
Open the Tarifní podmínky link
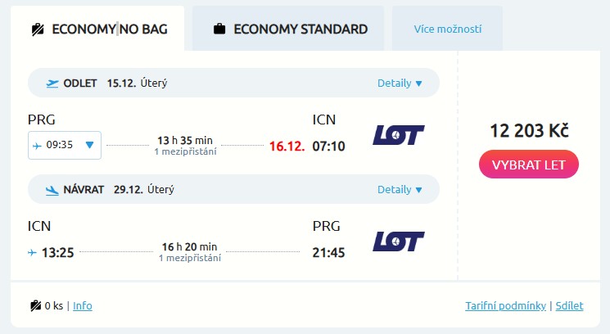[x=505, y=306]
